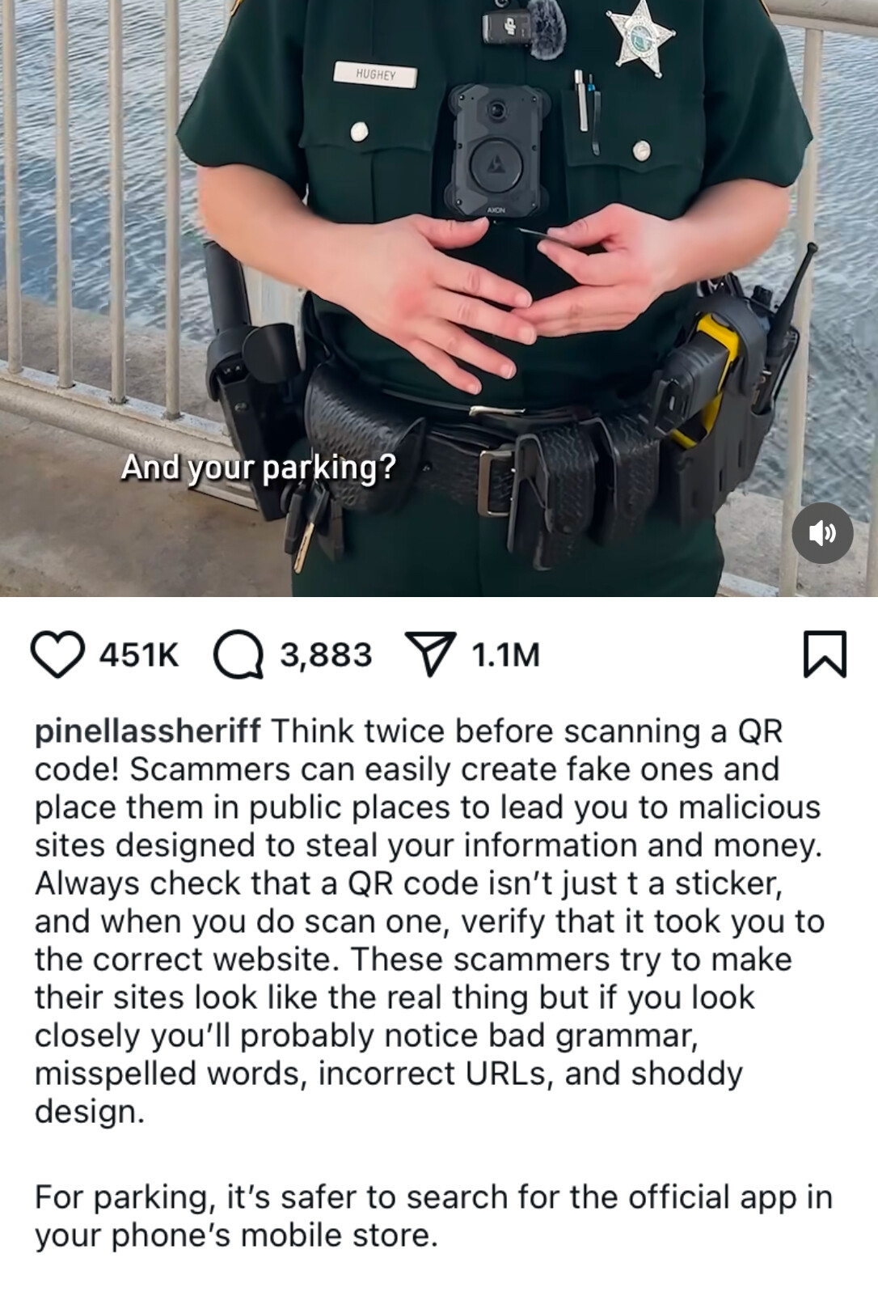Open comments via the speech bubble icon
This screenshot has width=878, height=1292.
[238, 654]
